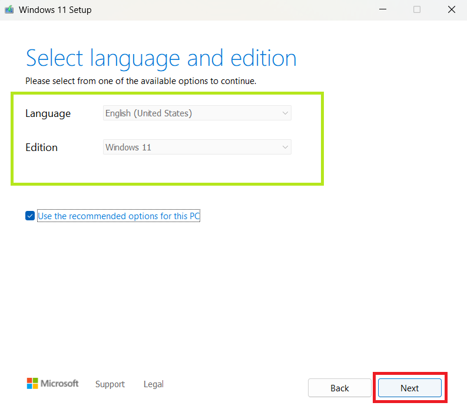Viewport: 467px width, 406px height.
Task: Open the Edition dropdown
Action: [x=197, y=147]
